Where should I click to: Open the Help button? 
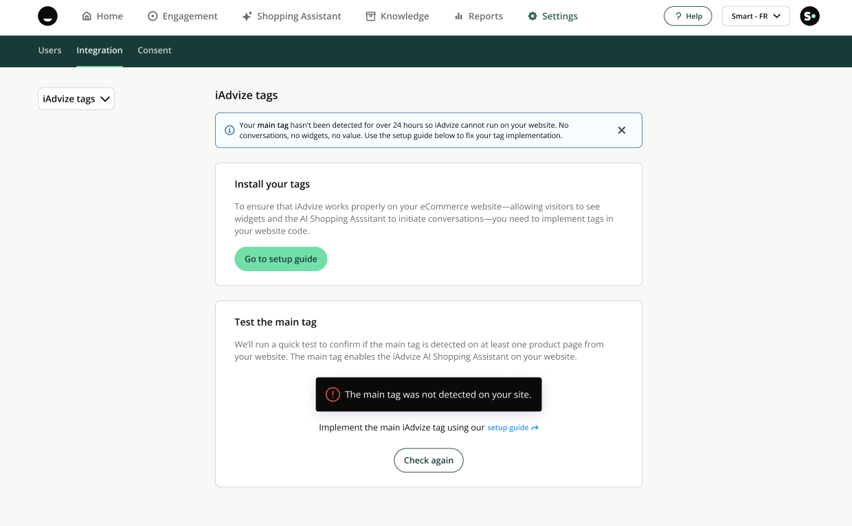pyautogui.click(x=688, y=16)
